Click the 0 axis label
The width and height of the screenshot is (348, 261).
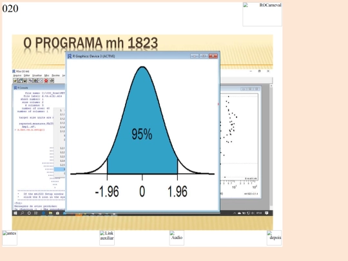click(x=142, y=191)
